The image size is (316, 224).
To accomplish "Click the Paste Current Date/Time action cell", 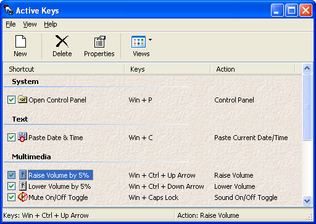I will [251, 138].
